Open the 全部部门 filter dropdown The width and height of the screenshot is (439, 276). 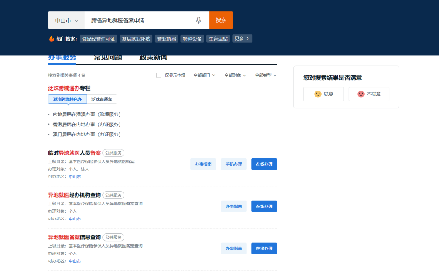pos(204,75)
